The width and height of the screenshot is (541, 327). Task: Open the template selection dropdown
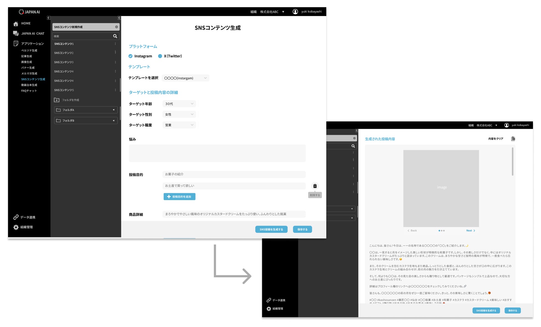point(185,78)
